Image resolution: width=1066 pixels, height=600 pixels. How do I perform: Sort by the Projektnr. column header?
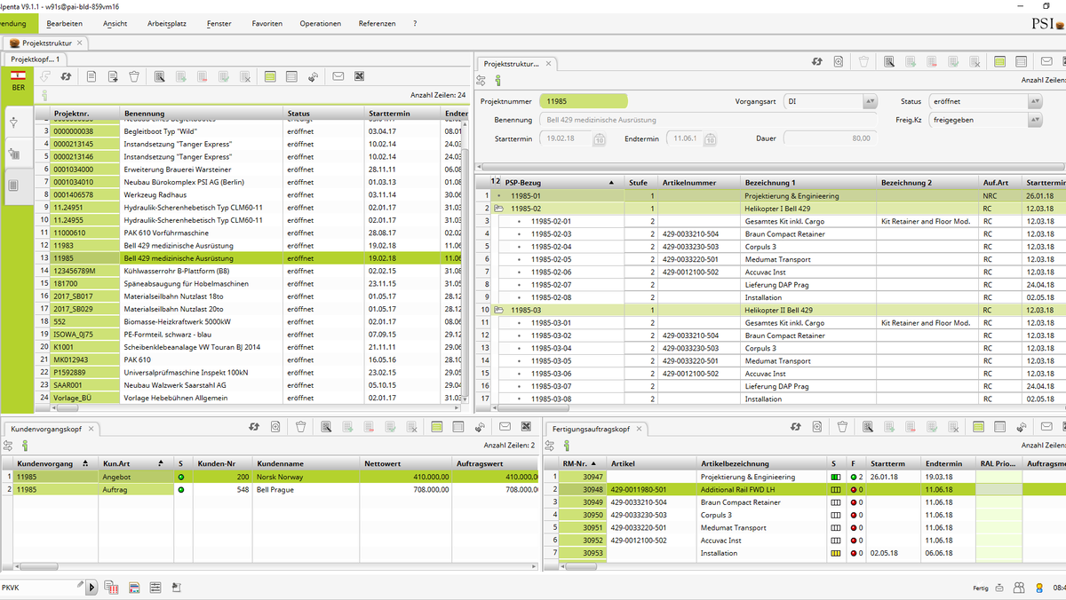(73, 114)
